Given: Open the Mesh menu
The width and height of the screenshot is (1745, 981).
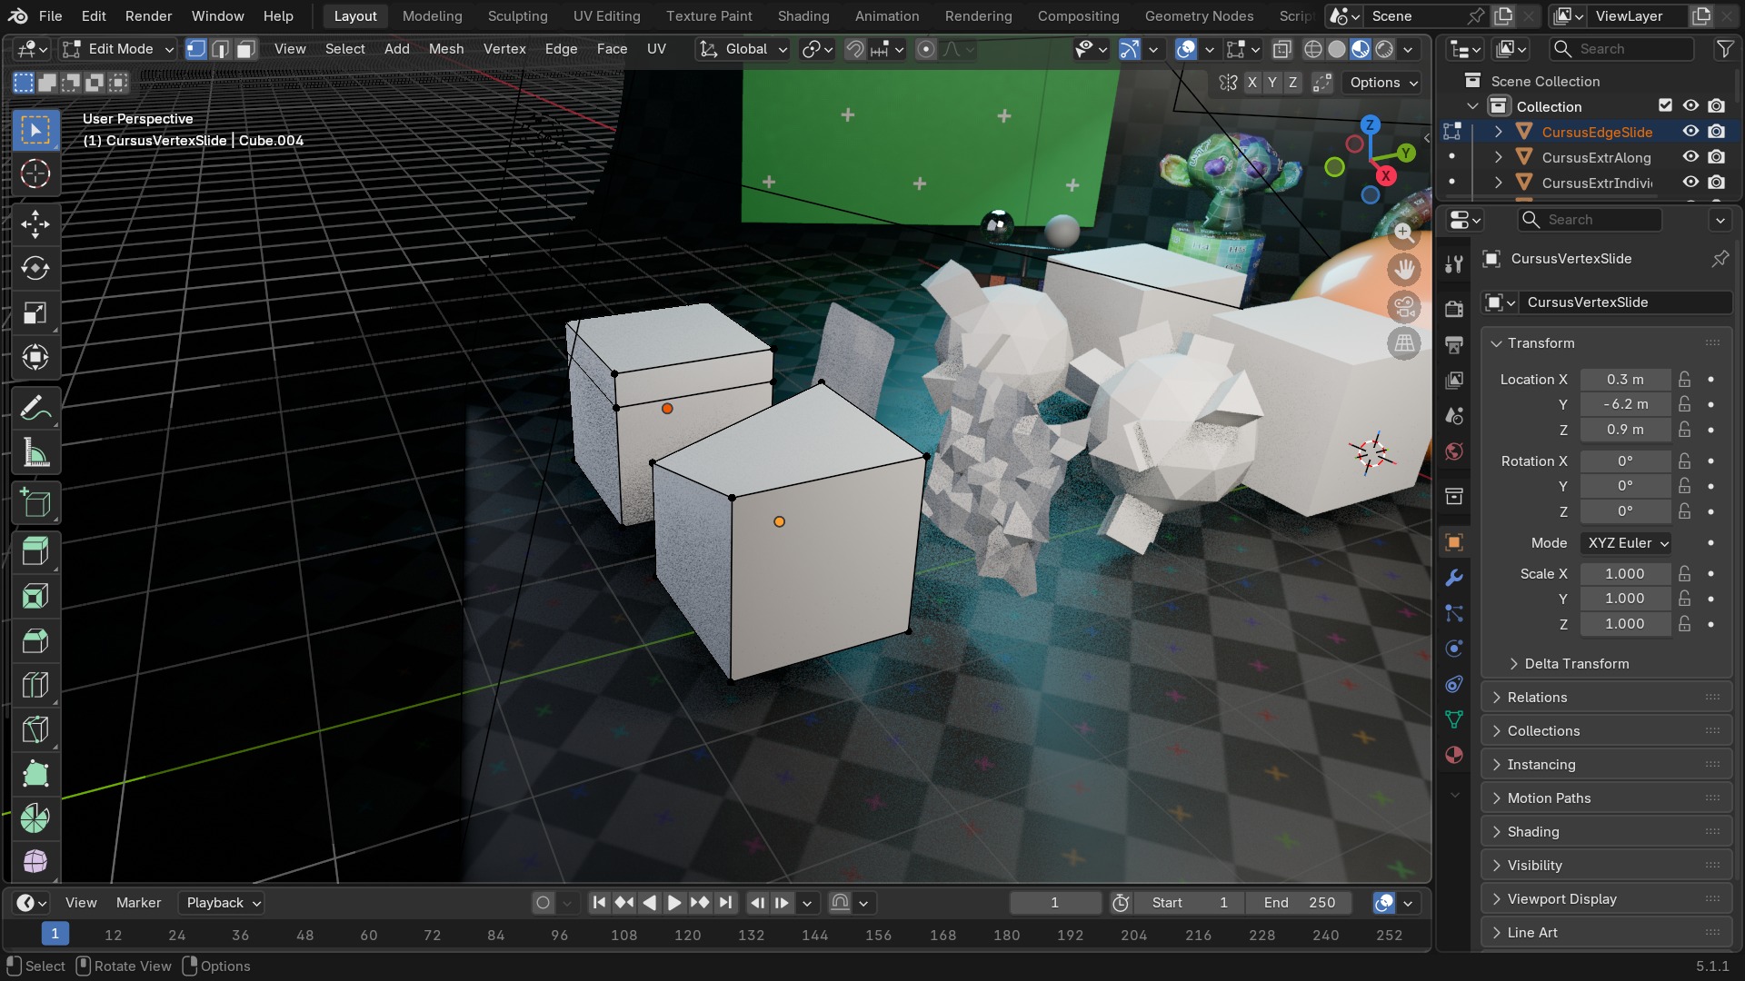Looking at the screenshot, I should coord(446,49).
